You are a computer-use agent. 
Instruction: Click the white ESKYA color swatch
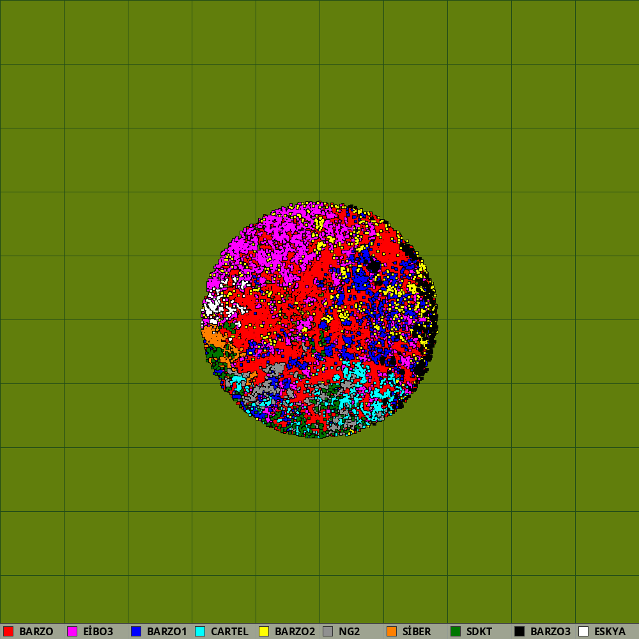[583, 631]
